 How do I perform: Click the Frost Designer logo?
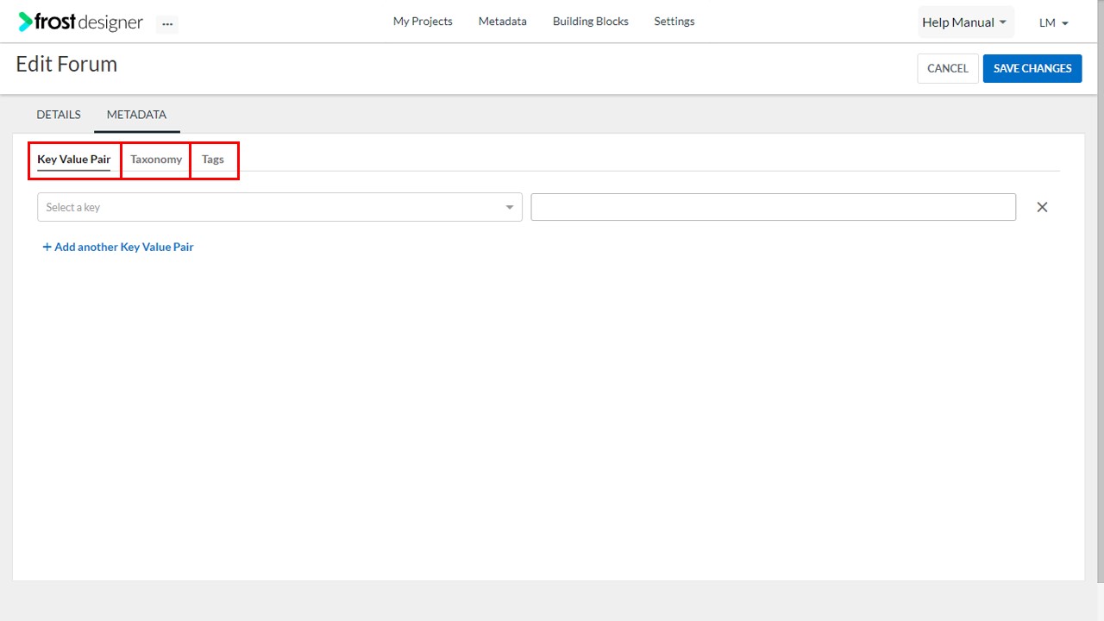point(80,22)
